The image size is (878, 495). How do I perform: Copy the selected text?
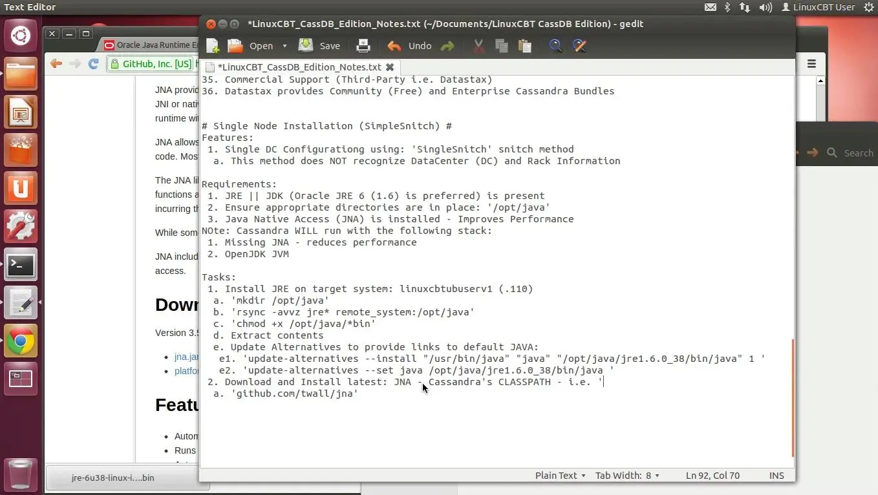click(x=501, y=46)
